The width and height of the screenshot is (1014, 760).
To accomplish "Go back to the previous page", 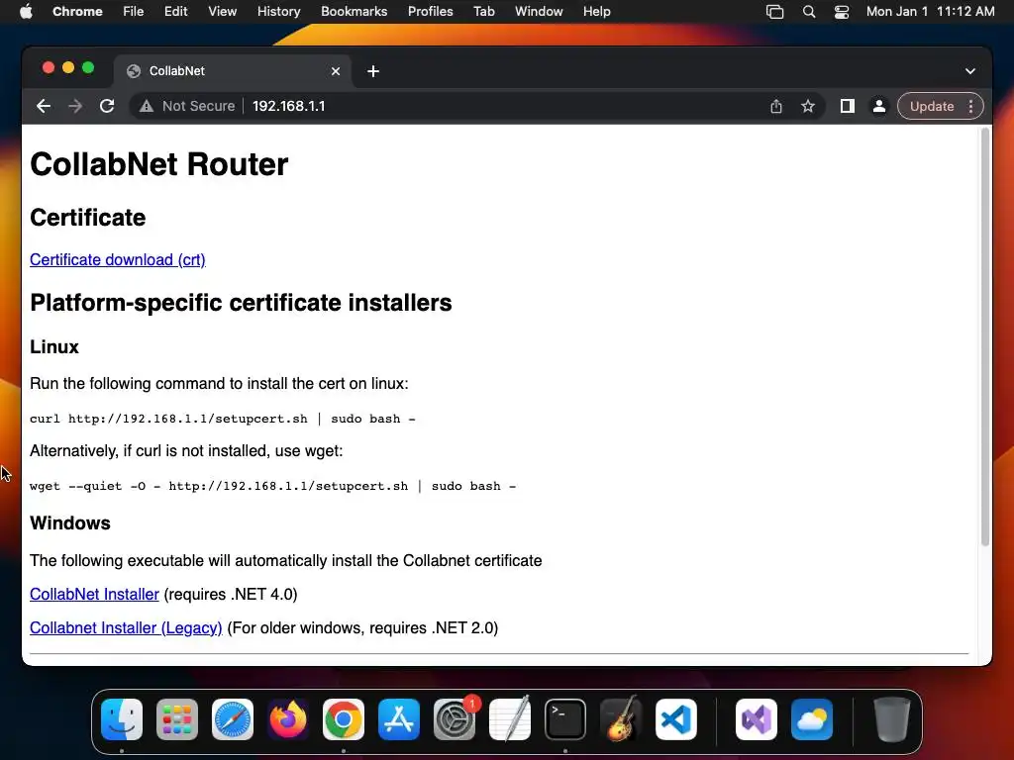I will click(x=44, y=106).
